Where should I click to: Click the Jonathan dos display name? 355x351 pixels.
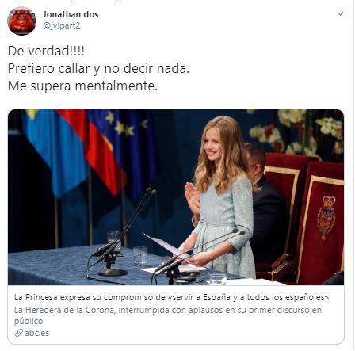point(71,14)
